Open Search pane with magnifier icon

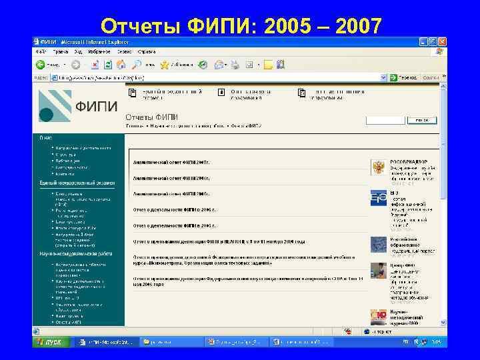[137, 64]
